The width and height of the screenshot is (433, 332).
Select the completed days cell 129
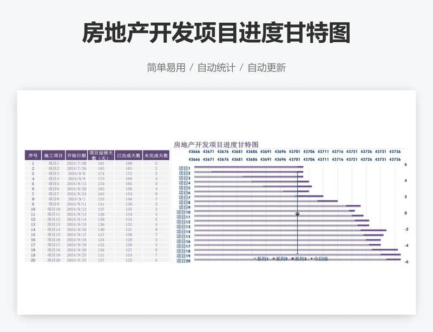[129, 240]
